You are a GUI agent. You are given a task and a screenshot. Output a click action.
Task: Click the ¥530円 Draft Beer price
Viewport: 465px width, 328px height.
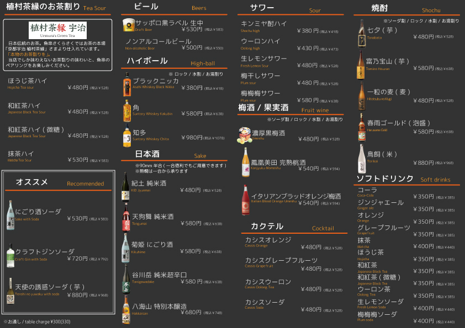(192, 29)
